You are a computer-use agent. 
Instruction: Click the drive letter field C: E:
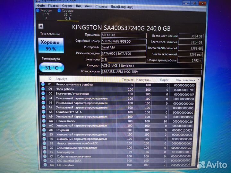[x=124, y=60]
